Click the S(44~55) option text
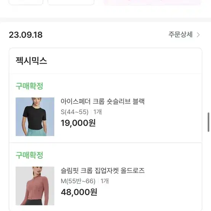 coord(75,112)
